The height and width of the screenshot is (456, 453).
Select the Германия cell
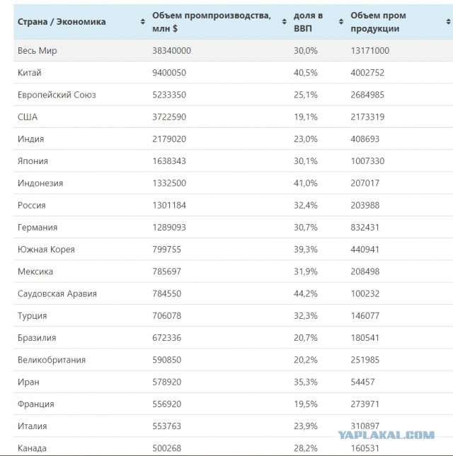(x=38, y=228)
